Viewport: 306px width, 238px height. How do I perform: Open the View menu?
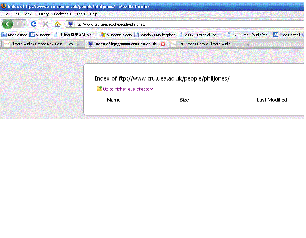click(x=28, y=14)
